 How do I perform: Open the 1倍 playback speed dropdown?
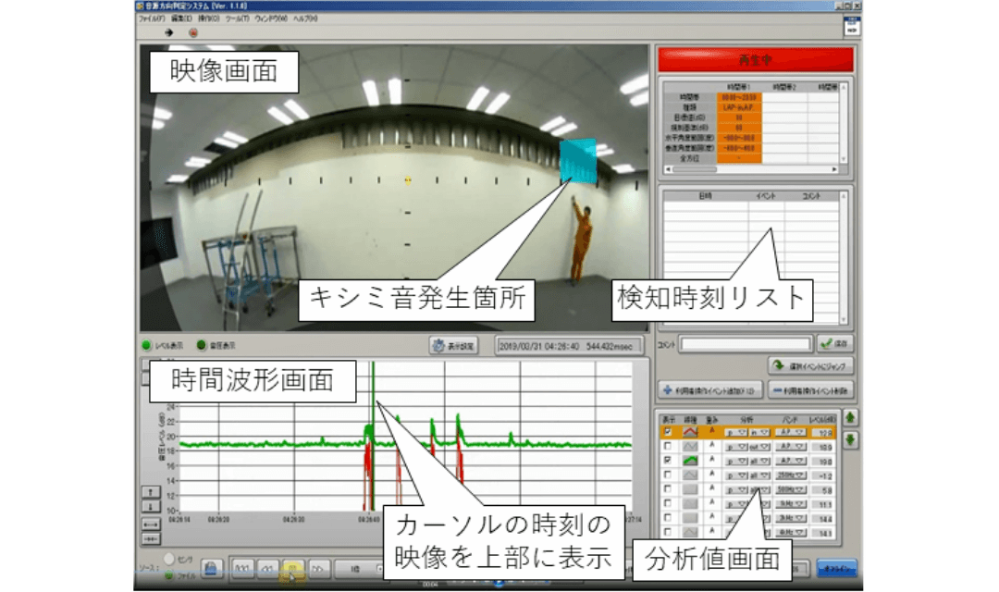(359, 569)
